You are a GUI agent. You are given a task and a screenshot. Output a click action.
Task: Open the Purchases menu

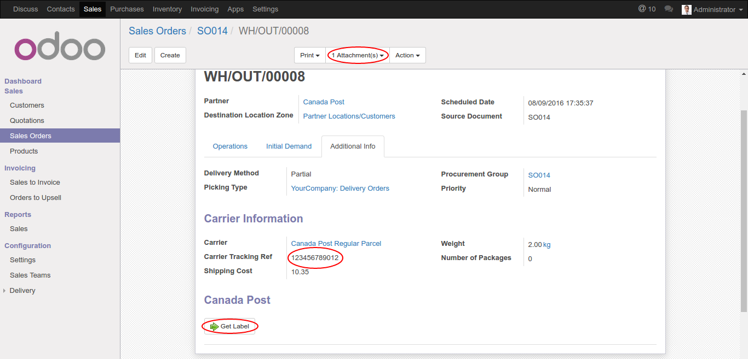click(x=127, y=9)
